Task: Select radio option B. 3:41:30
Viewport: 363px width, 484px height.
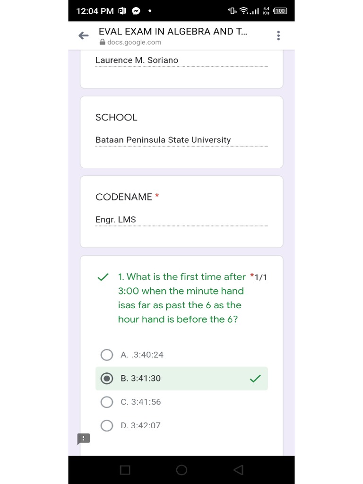Action: [107, 378]
